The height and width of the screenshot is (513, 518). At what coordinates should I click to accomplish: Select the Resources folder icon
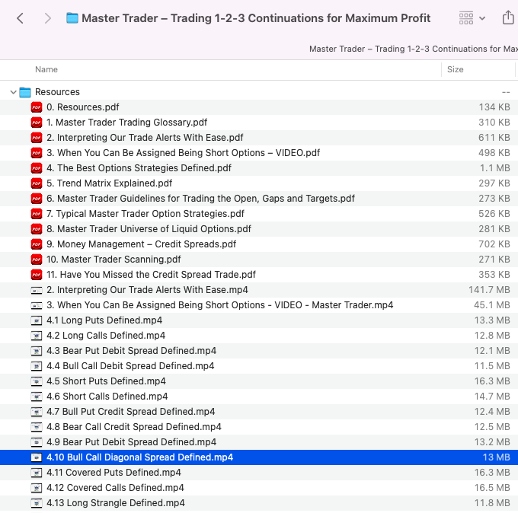click(x=25, y=92)
